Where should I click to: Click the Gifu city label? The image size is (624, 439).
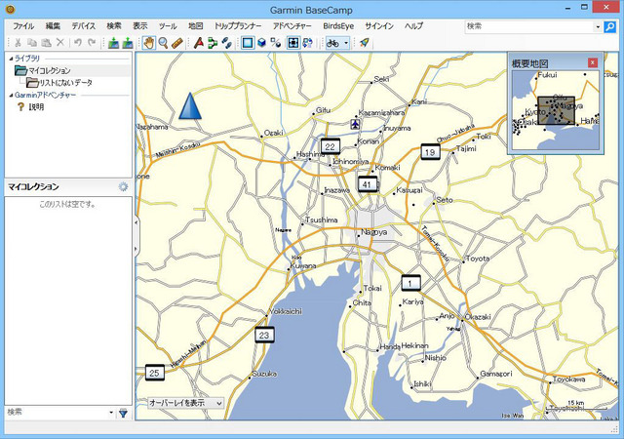pyautogui.click(x=323, y=110)
